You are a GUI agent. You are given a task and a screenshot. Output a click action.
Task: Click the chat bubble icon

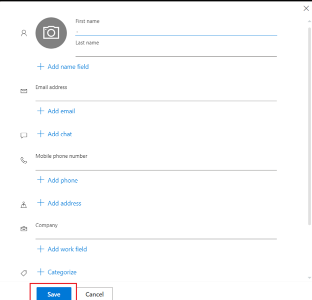24,135
